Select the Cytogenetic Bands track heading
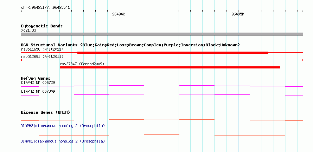Image resolution: width=313 pixels, height=152 pixels. pos(42,26)
